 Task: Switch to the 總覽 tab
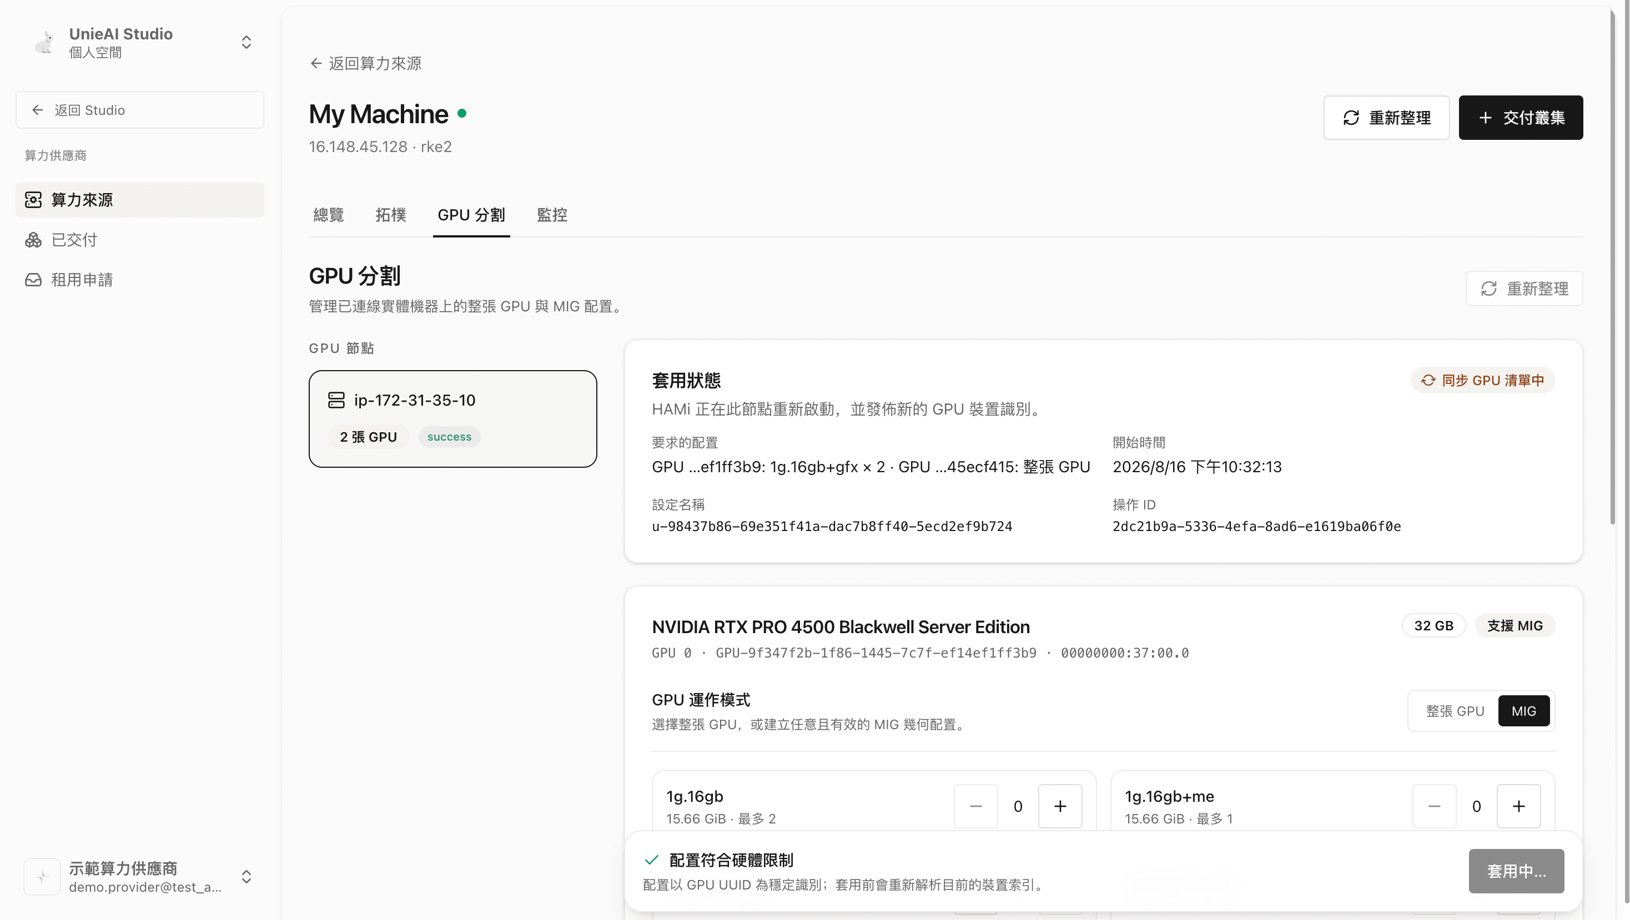329,215
